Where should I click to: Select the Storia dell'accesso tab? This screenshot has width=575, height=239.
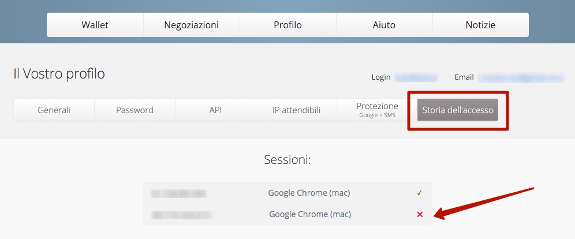(x=458, y=110)
